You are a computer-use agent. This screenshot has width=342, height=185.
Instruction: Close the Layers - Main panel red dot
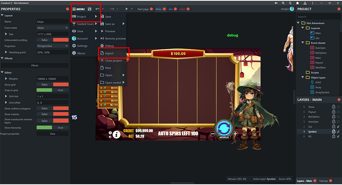pos(339,99)
